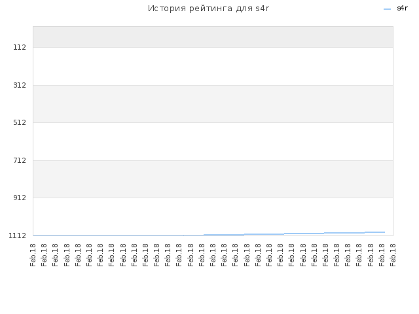
Task: Click the white band between 912 and 1112
Action: tap(213, 215)
